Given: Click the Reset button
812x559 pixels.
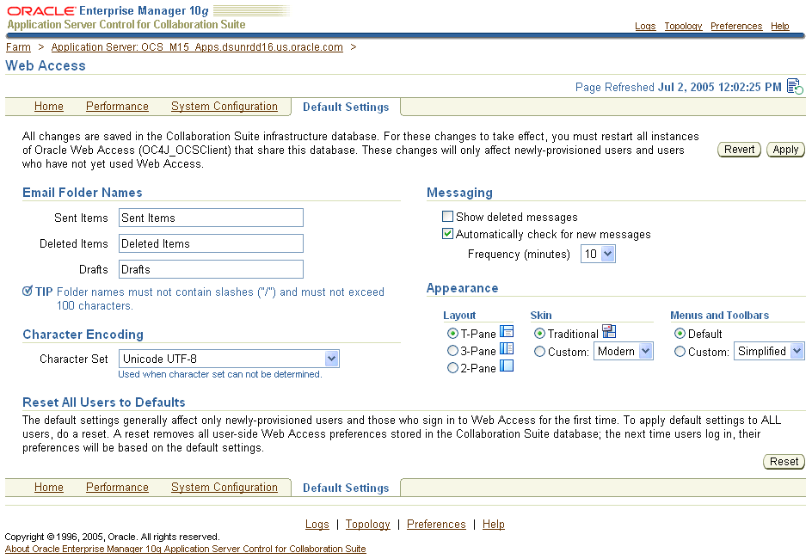Looking at the screenshot, I should pos(784,462).
